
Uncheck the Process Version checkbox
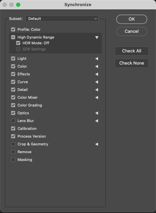[13, 136]
